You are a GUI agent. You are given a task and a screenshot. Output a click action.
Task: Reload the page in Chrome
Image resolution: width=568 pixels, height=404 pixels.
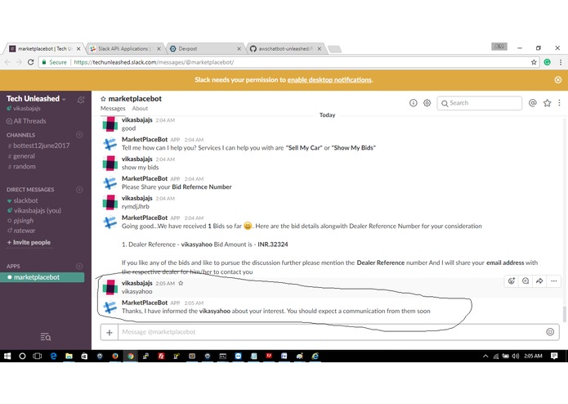(31, 62)
